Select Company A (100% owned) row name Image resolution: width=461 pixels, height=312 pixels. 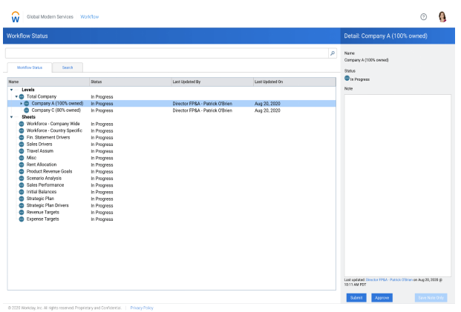(x=57, y=103)
